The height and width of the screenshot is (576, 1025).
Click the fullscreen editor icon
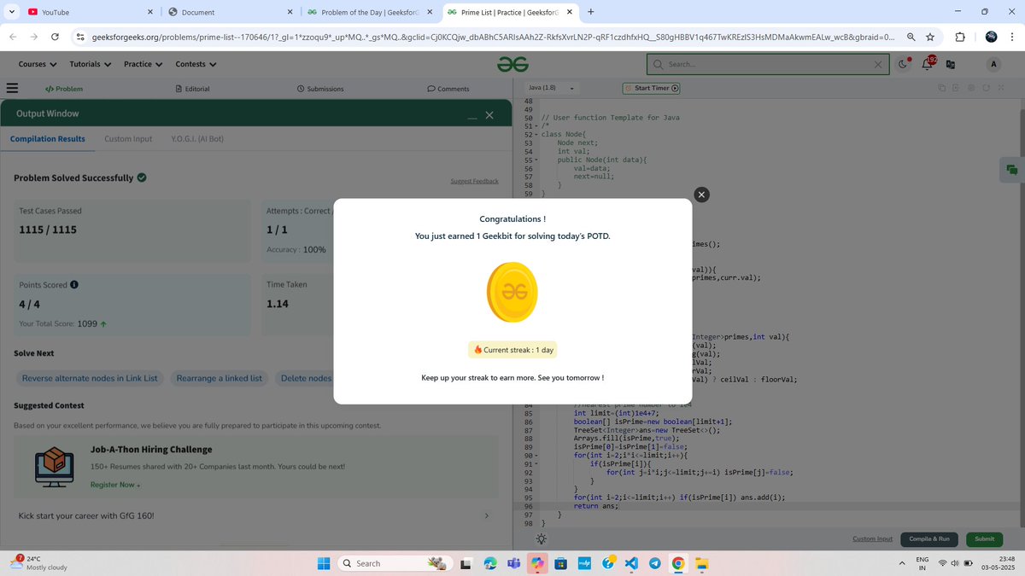coord(1000,88)
